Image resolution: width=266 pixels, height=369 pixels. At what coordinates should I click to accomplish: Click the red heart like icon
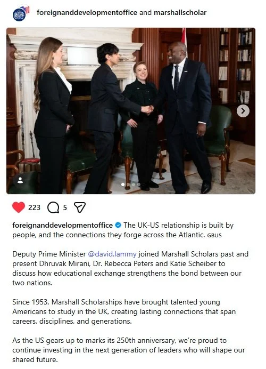19,207
